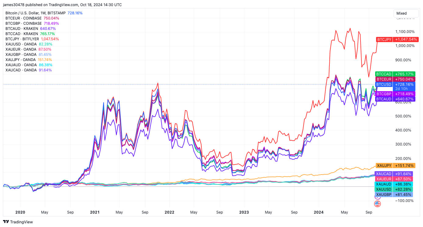Click the 2021 label on time axis
Viewport: 423px width, 227px height.
pyautogui.click(x=95, y=212)
